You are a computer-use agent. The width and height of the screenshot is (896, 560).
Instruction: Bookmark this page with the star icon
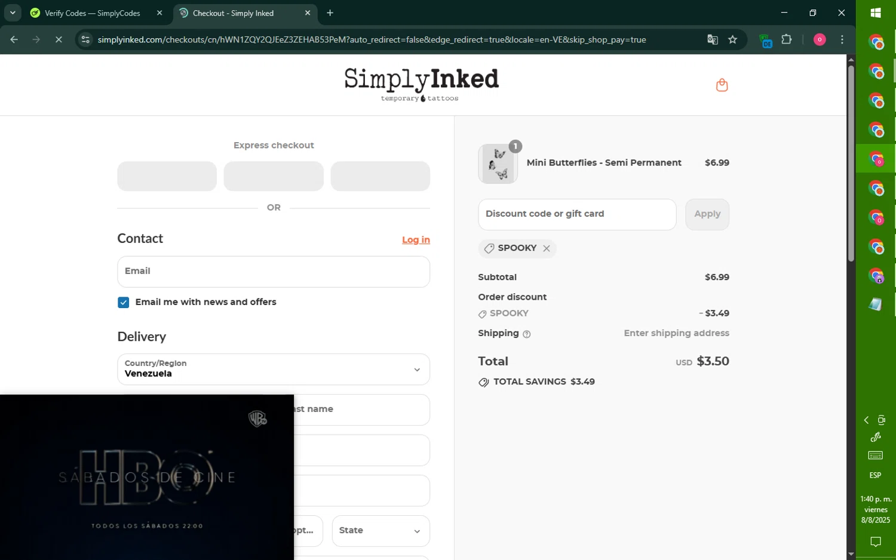coord(732,40)
